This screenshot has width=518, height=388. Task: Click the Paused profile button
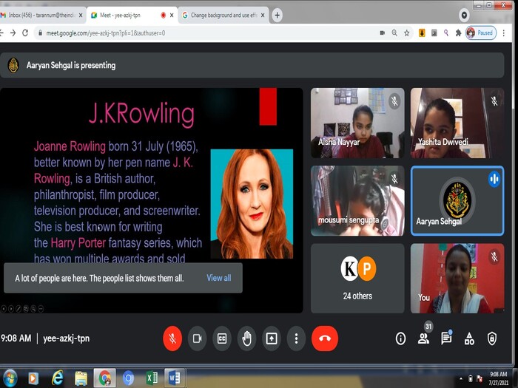tap(481, 33)
